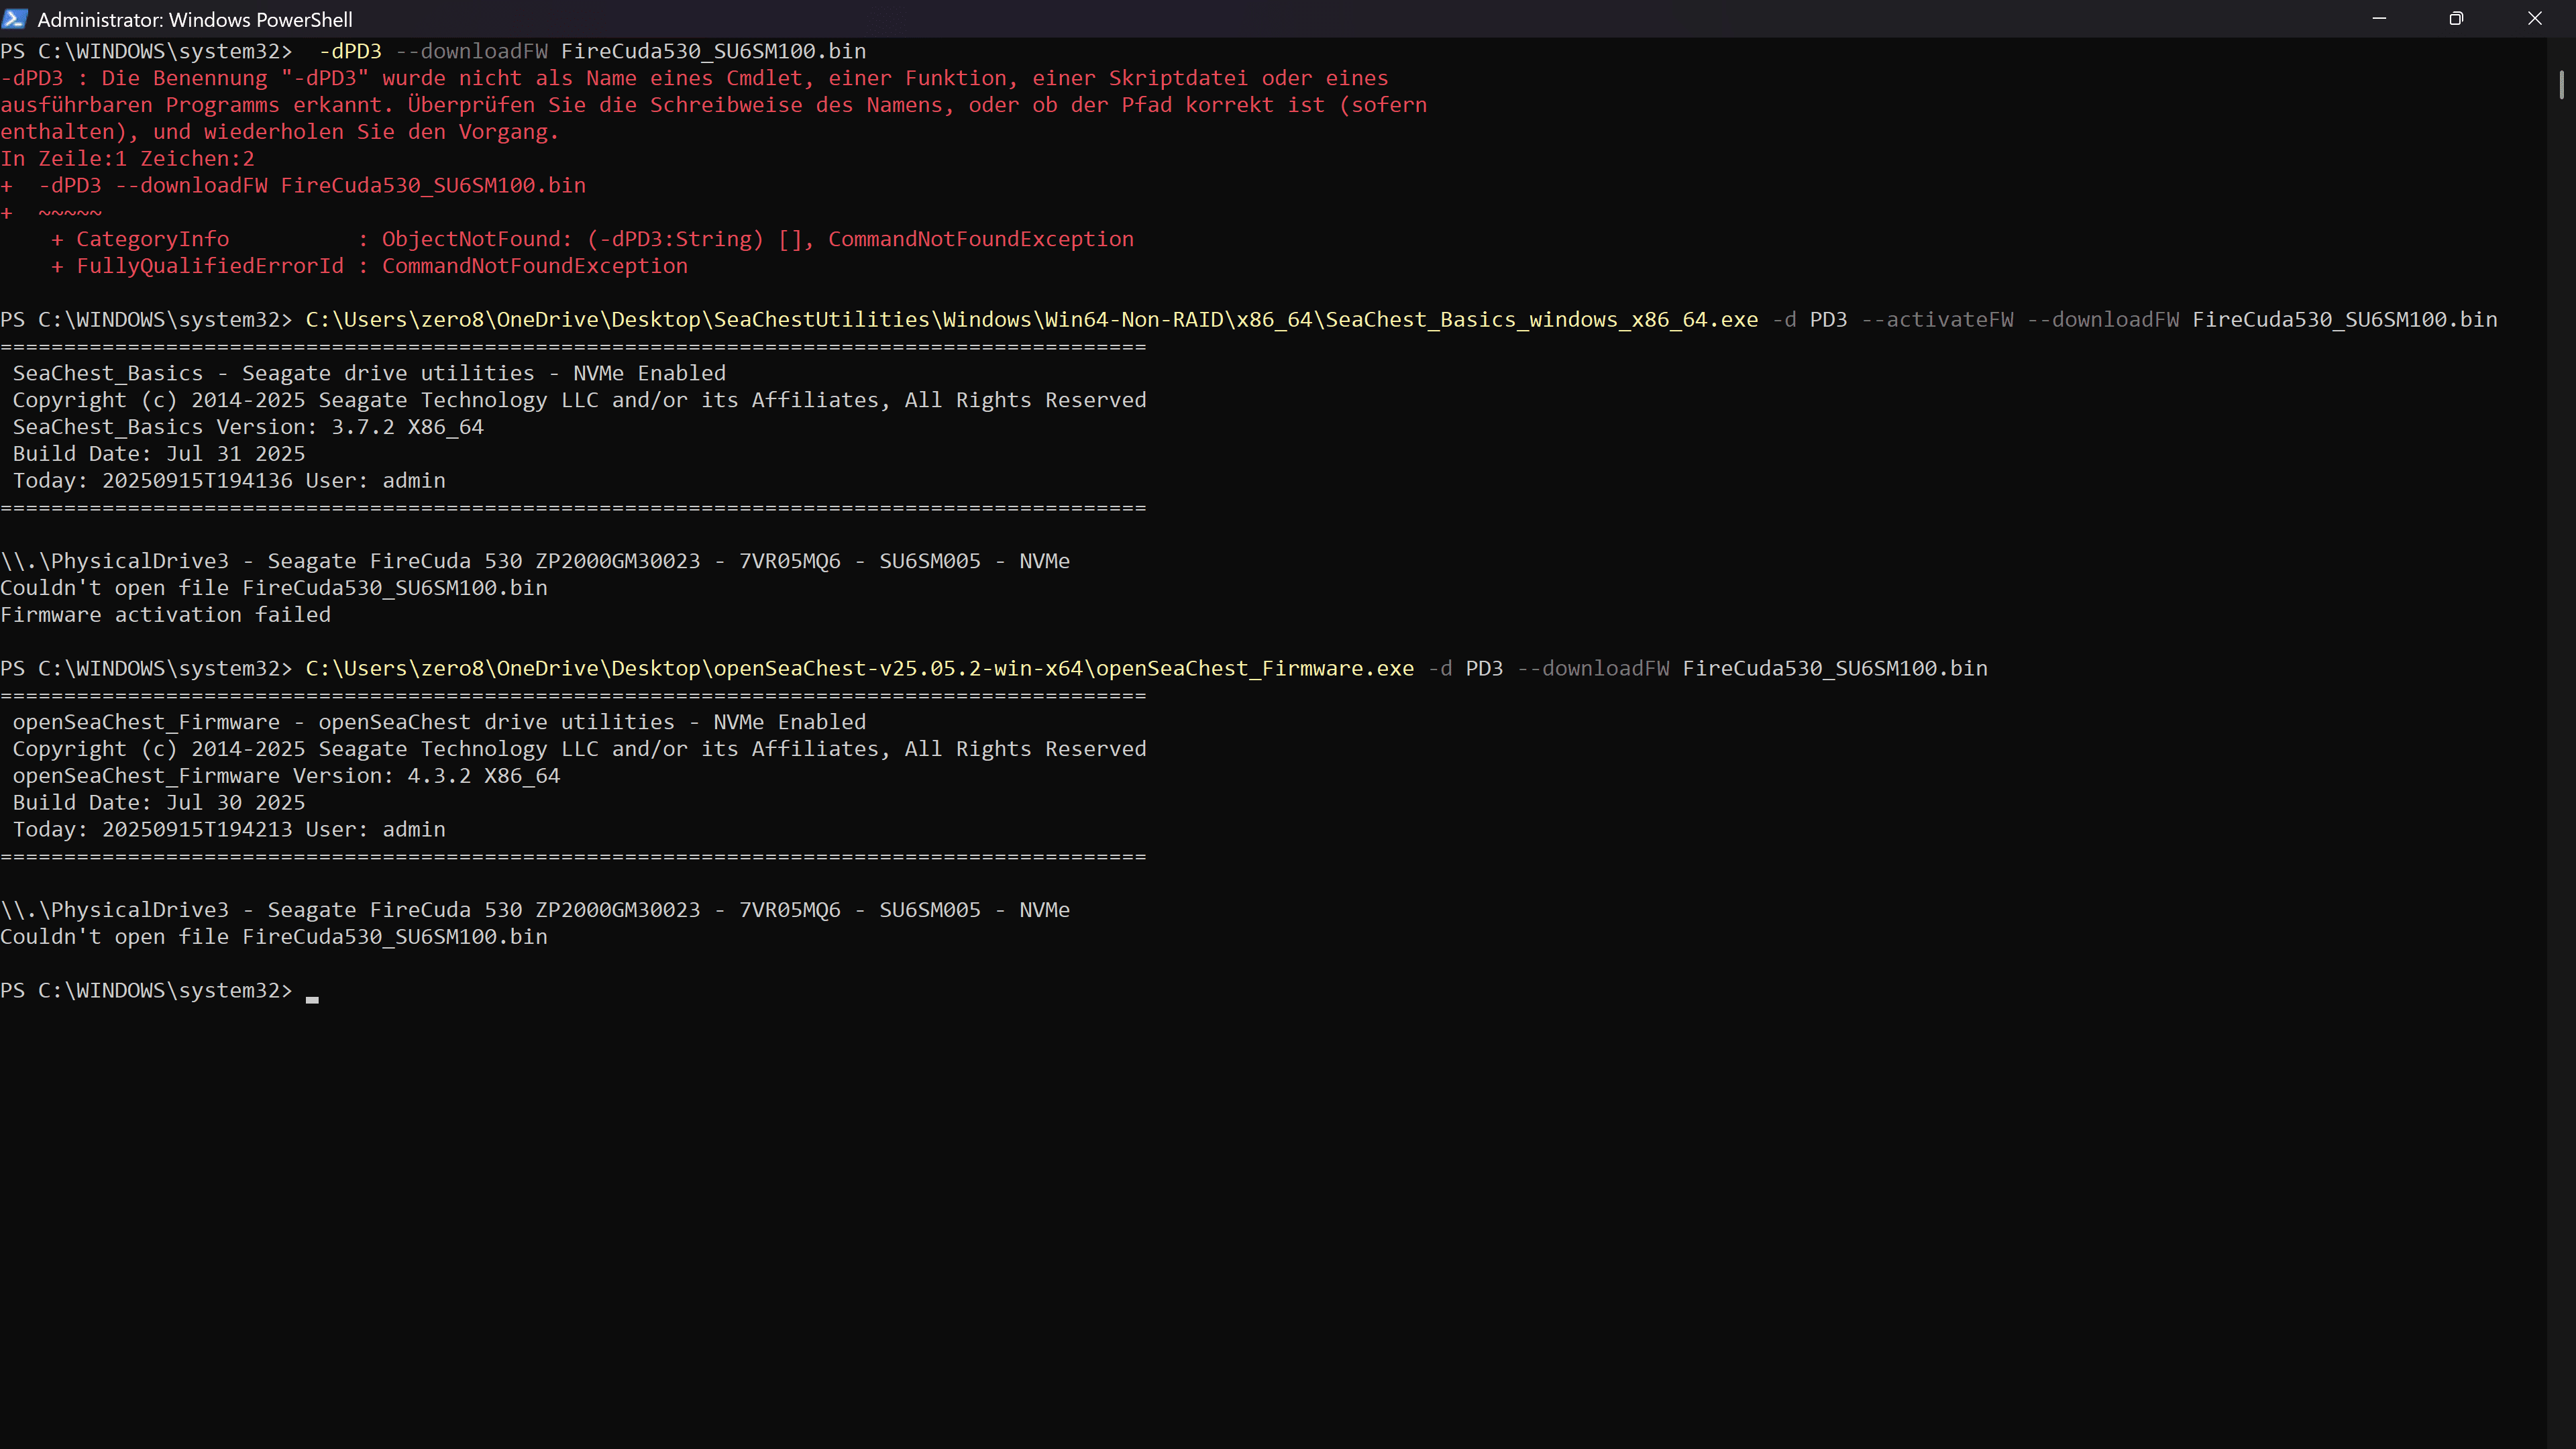Click the vertical scrollbar thumb
The image size is (2576, 1449).
(2561, 85)
